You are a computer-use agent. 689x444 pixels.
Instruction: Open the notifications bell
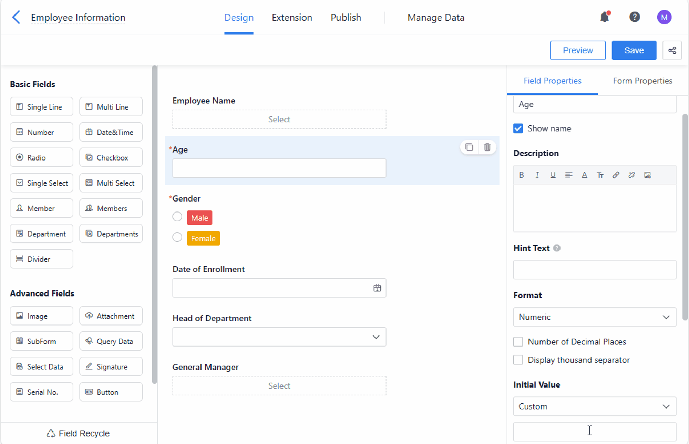point(605,17)
